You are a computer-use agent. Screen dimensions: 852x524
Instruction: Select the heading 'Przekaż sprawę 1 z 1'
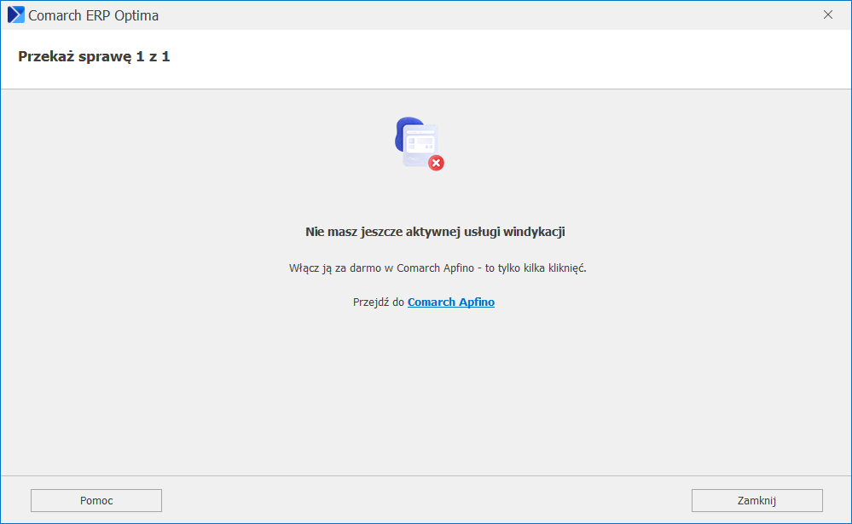94,56
